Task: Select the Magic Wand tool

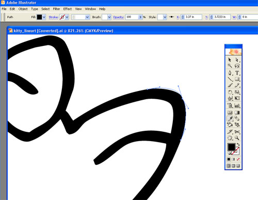Action: 230,66
